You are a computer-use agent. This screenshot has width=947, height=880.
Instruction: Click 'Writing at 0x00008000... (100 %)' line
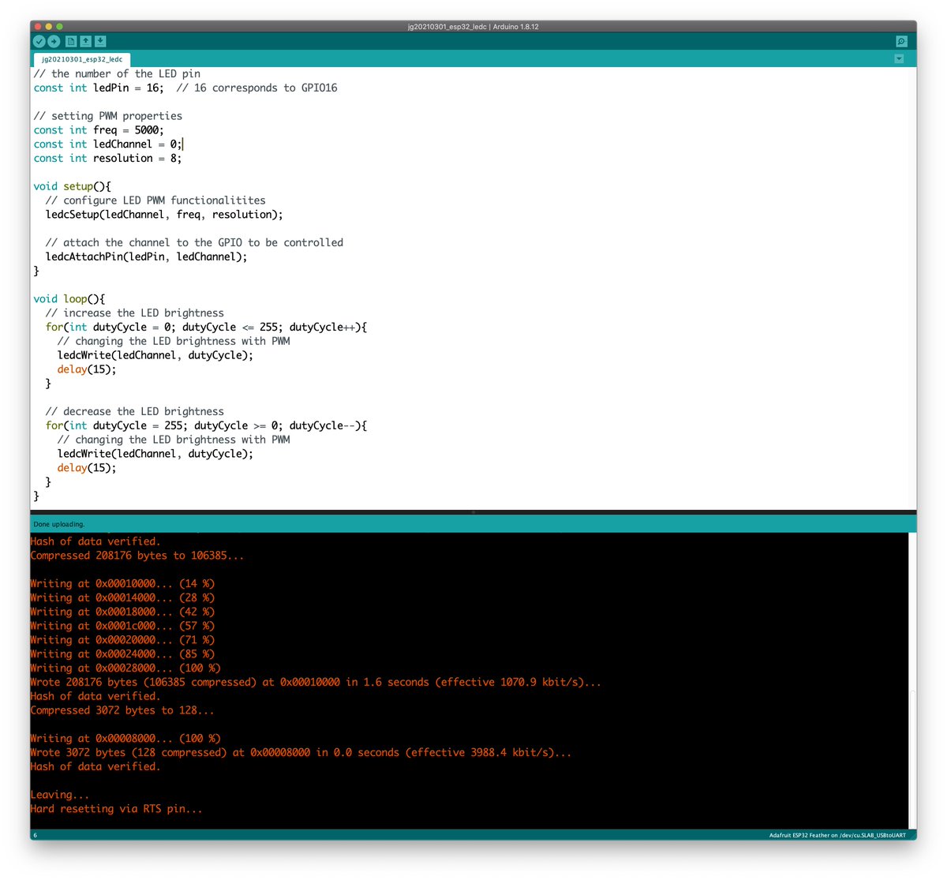(x=125, y=739)
